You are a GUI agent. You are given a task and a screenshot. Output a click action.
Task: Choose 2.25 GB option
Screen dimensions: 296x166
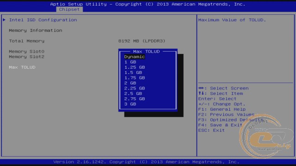coord(135,88)
